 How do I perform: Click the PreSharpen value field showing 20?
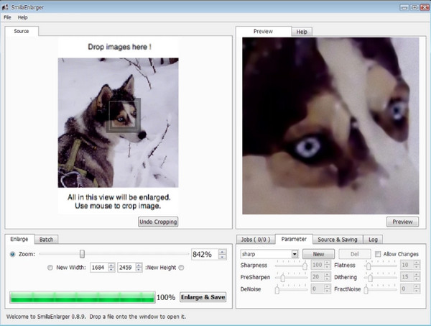pyautogui.click(x=318, y=277)
